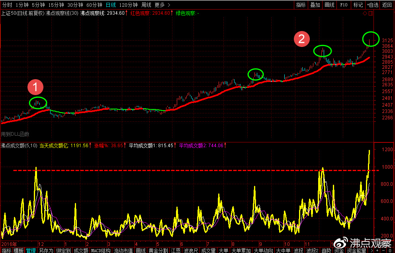395x253 pixels.
Task: Open the 大单 indicator tab
Action: click(x=223, y=251)
